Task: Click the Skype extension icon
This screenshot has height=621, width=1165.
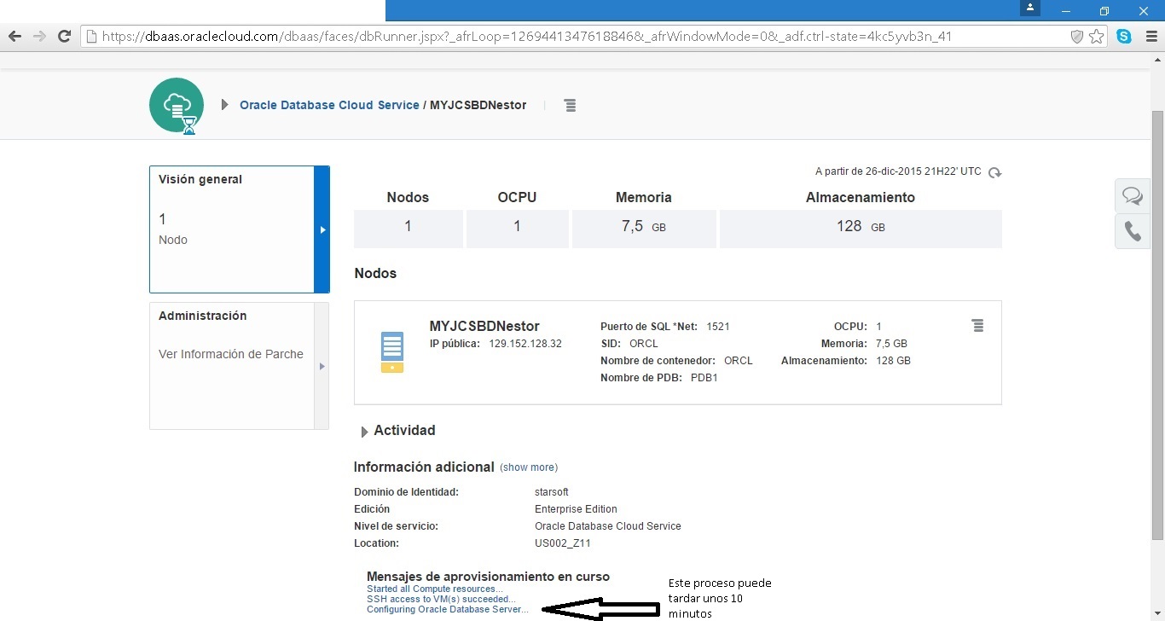Action: tap(1124, 37)
